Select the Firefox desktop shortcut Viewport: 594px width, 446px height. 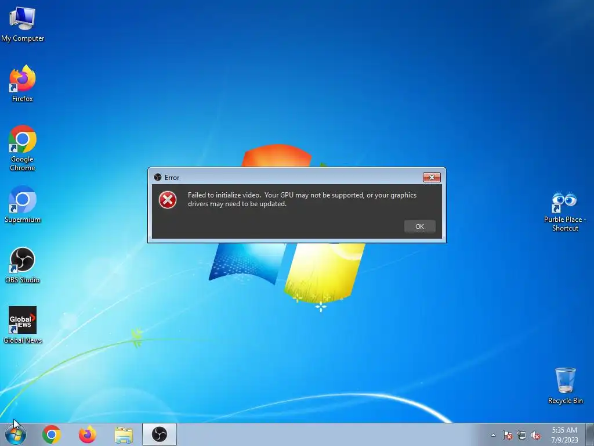click(23, 84)
